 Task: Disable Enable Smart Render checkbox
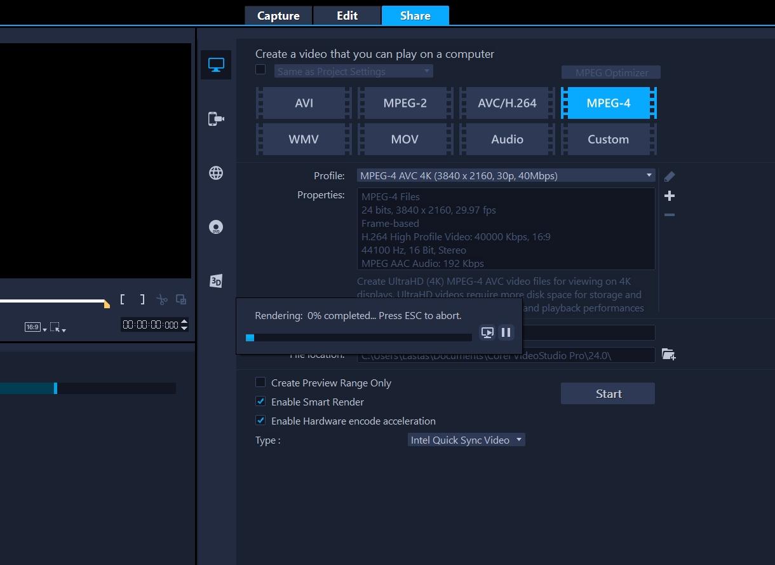(260, 402)
